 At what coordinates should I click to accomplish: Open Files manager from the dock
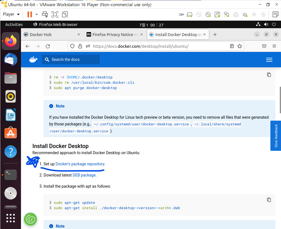(x=11, y=78)
